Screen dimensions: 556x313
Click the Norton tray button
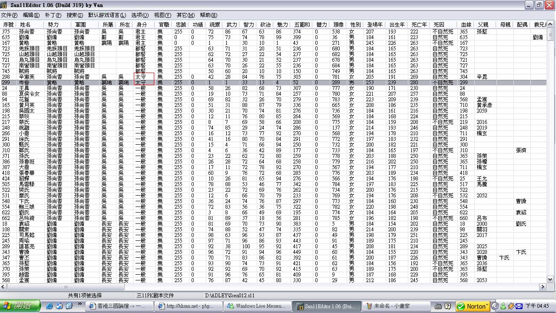point(473,306)
